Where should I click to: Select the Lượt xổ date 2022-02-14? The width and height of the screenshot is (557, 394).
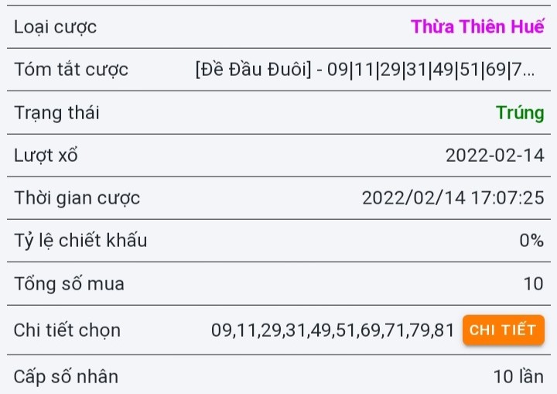click(495, 156)
